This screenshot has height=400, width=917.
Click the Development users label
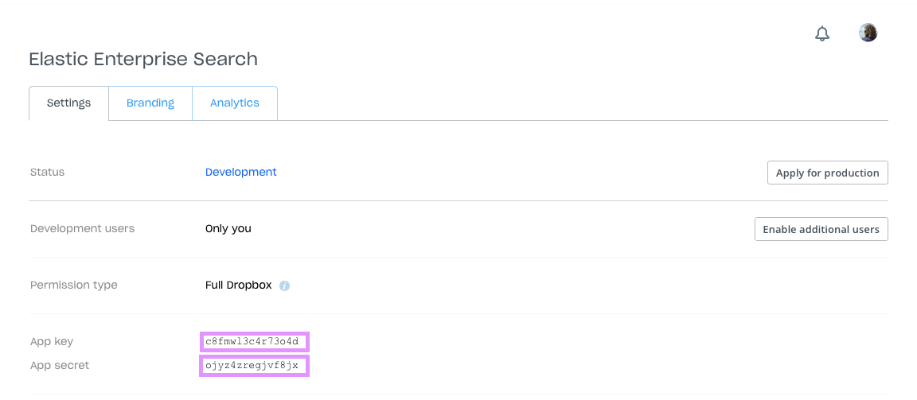[x=83, y=228]
